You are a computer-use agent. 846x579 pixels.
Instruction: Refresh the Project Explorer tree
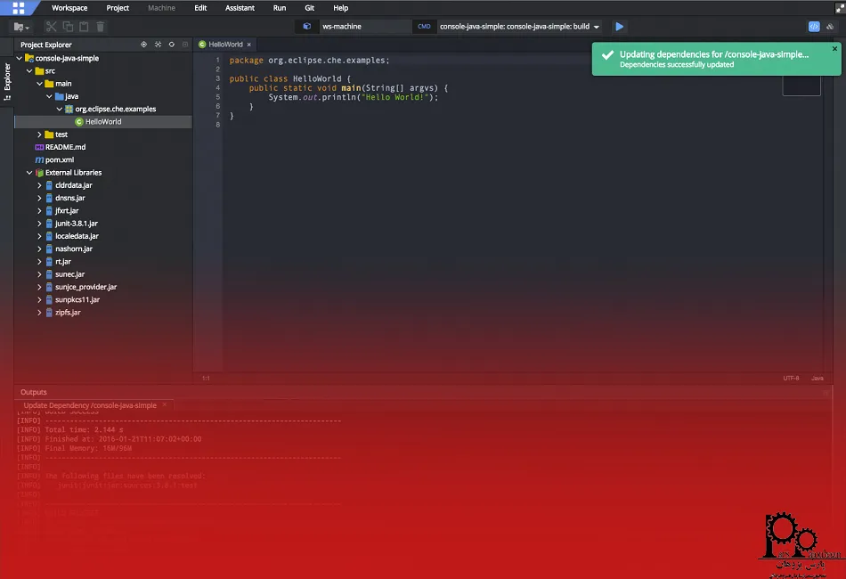171,44
